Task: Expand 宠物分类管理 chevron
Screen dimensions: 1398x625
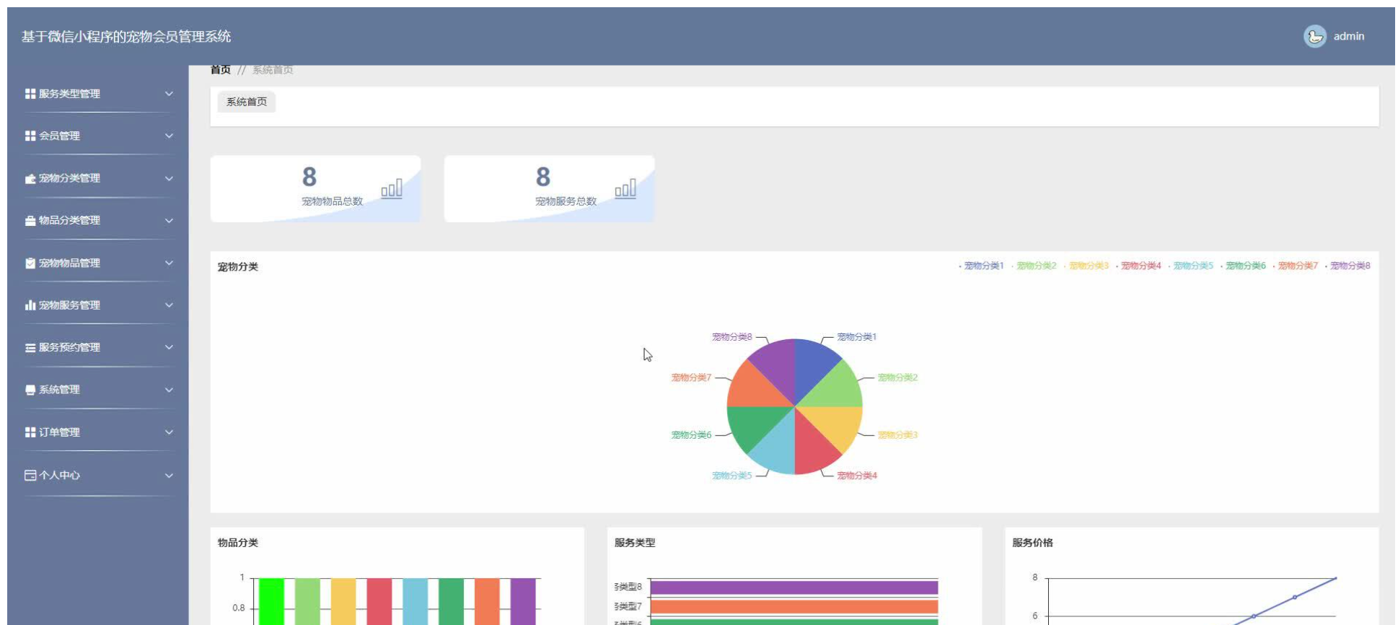Action: 169,178
